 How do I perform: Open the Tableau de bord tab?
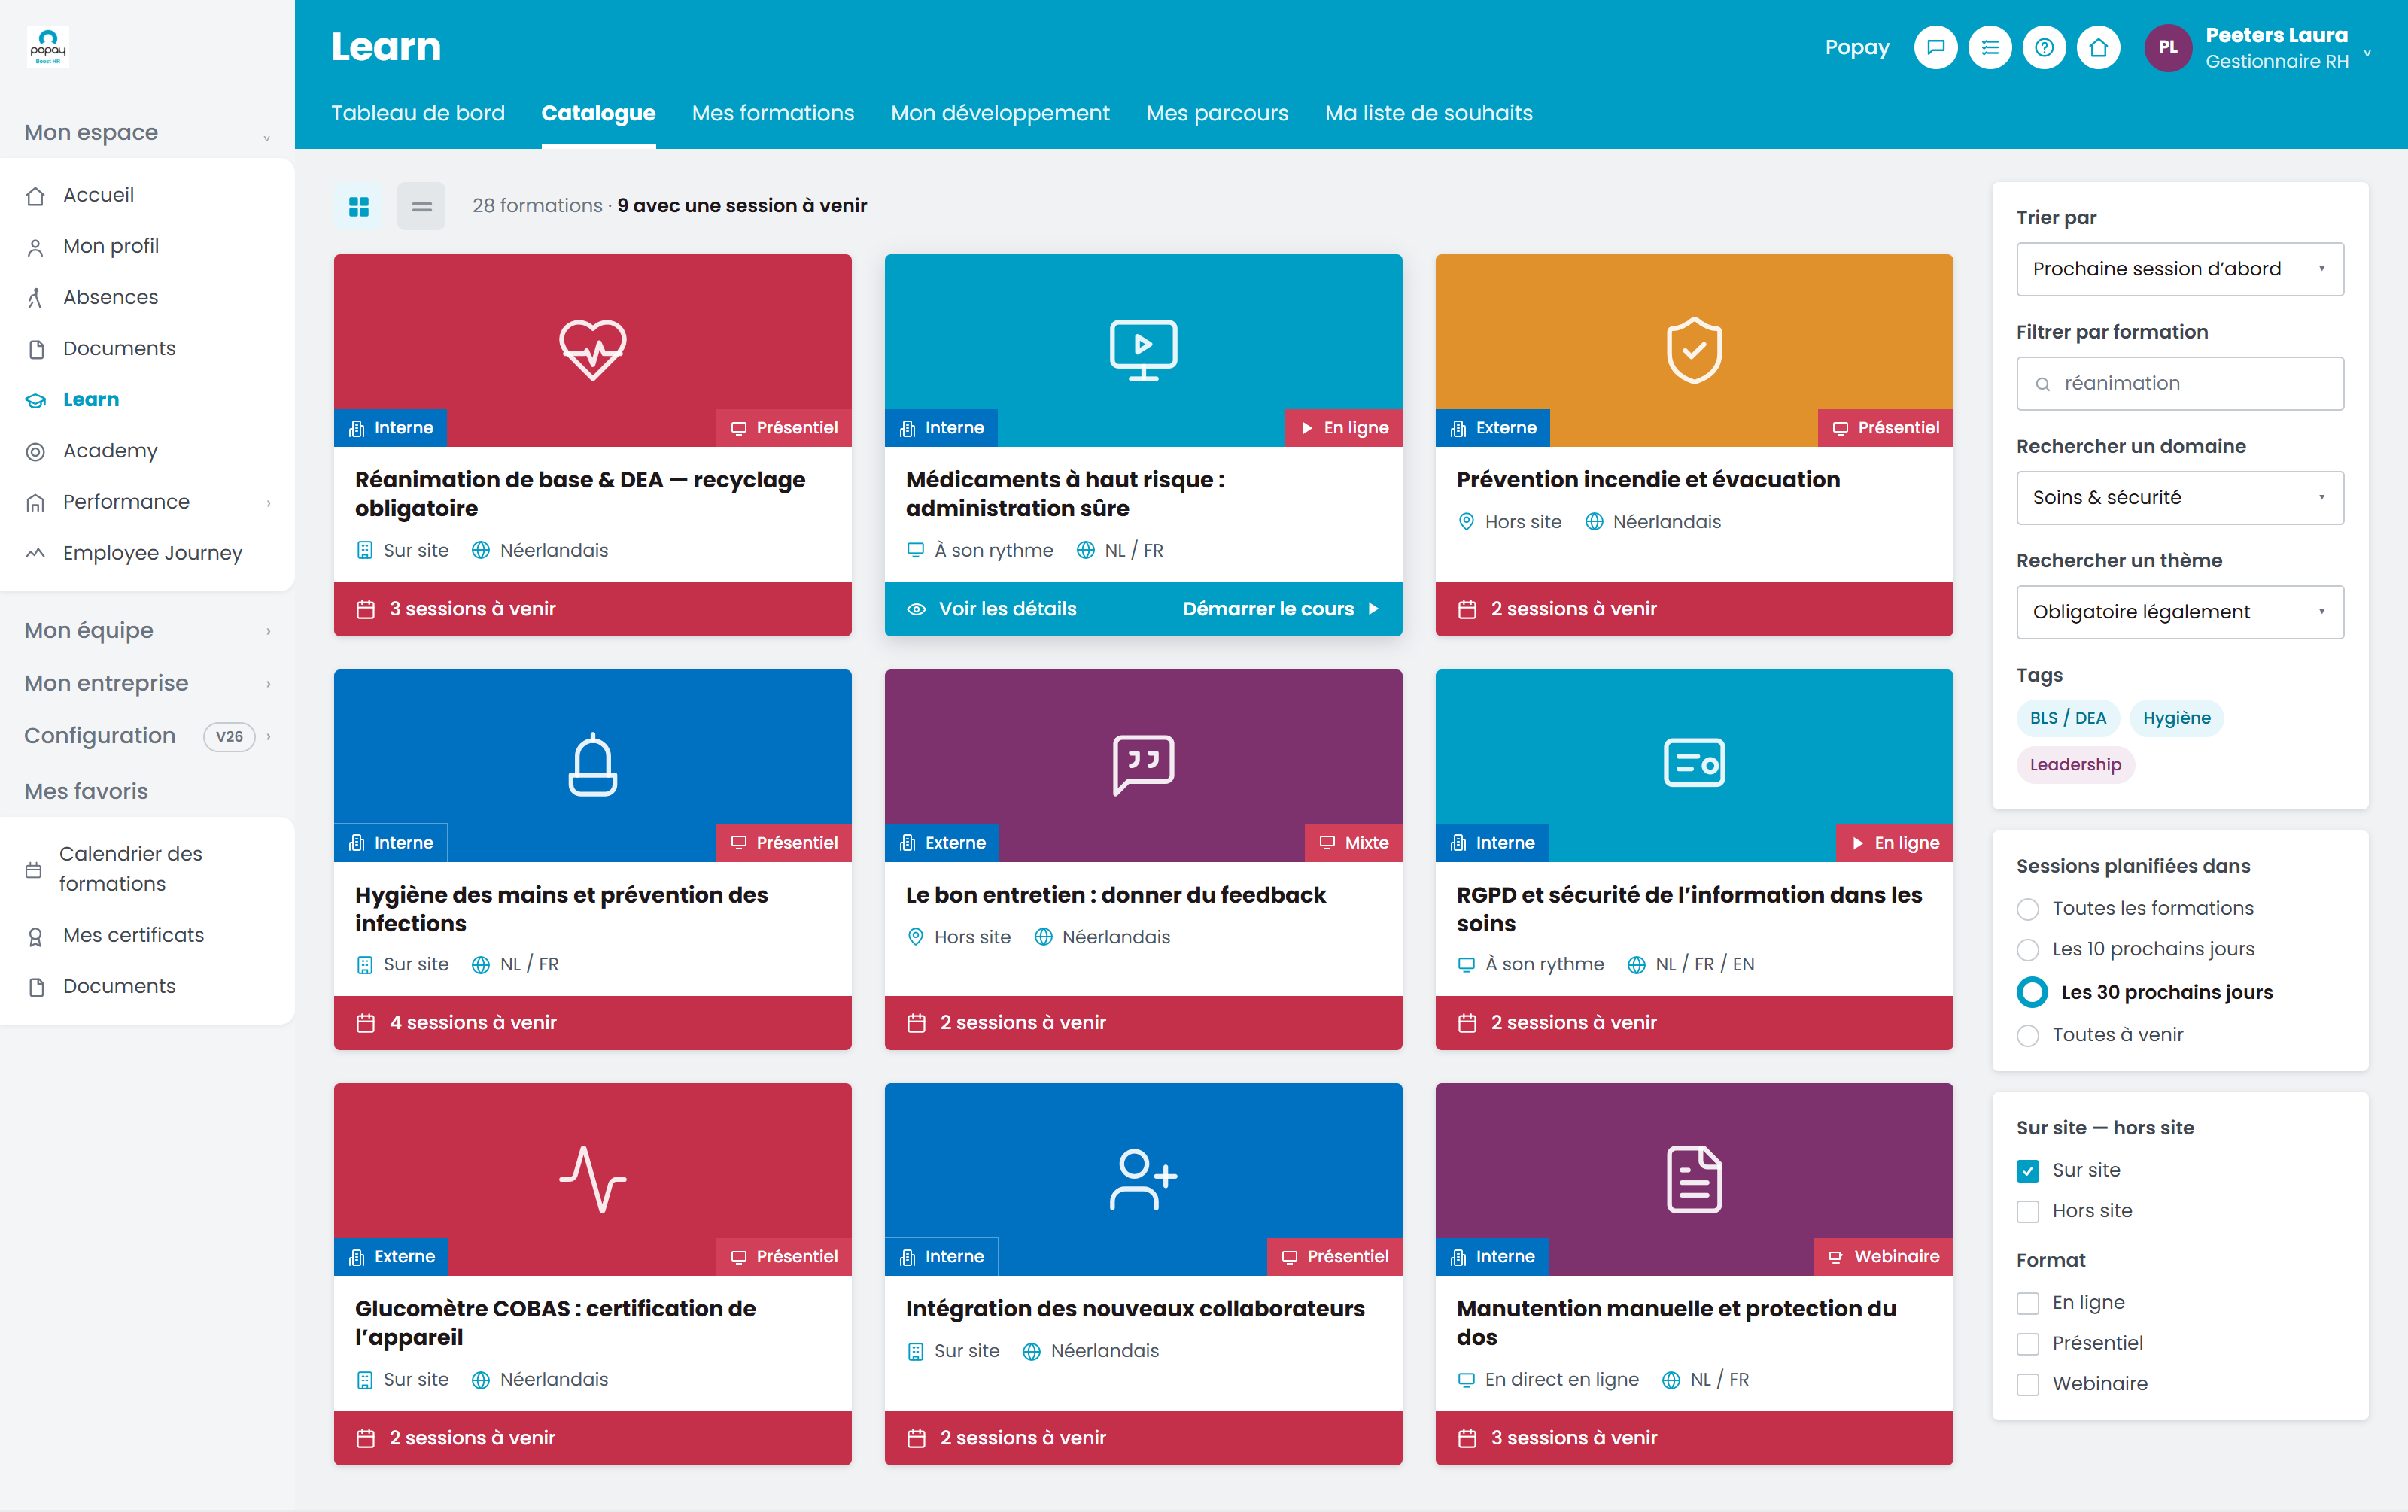click(x=418, y=113)
